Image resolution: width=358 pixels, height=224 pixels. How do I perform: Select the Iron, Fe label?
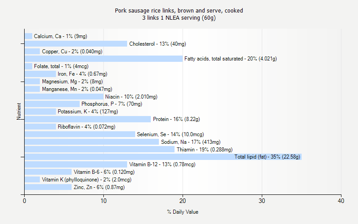point(82,74)
